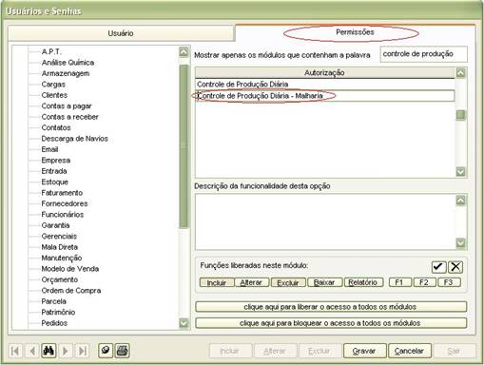Click the bottom Incluir button
Viewport: 484px width, 365px height.
click(230, 351)
